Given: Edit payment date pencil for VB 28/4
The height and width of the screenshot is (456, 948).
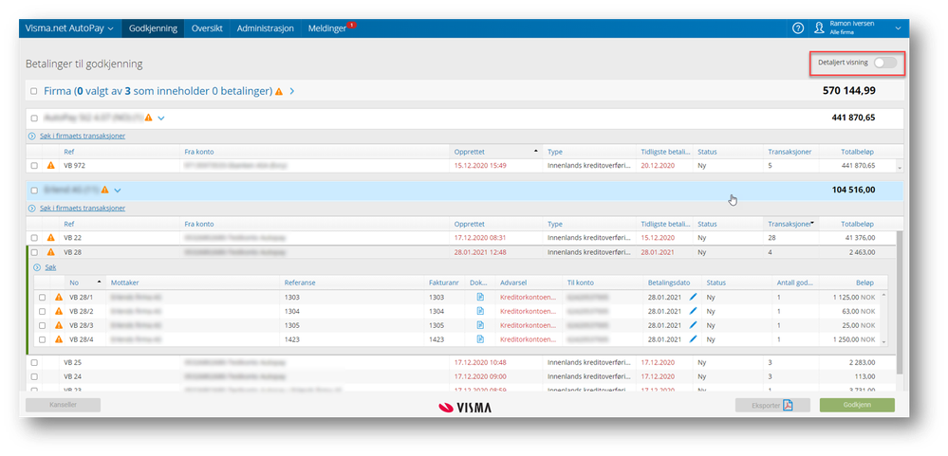Looking at the screenshot, I should tap(693, 339).
